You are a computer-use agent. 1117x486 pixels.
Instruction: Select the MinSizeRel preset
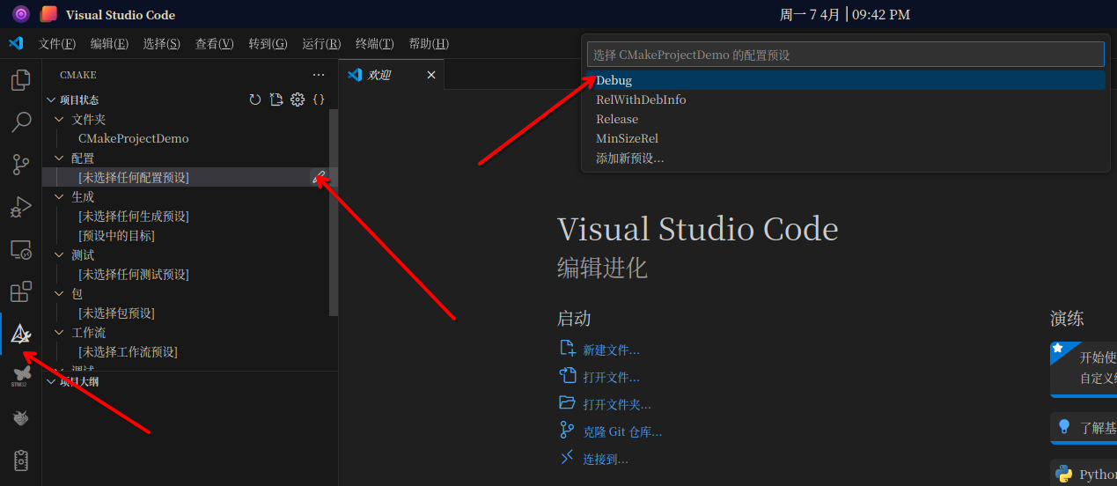coord(844,138)
